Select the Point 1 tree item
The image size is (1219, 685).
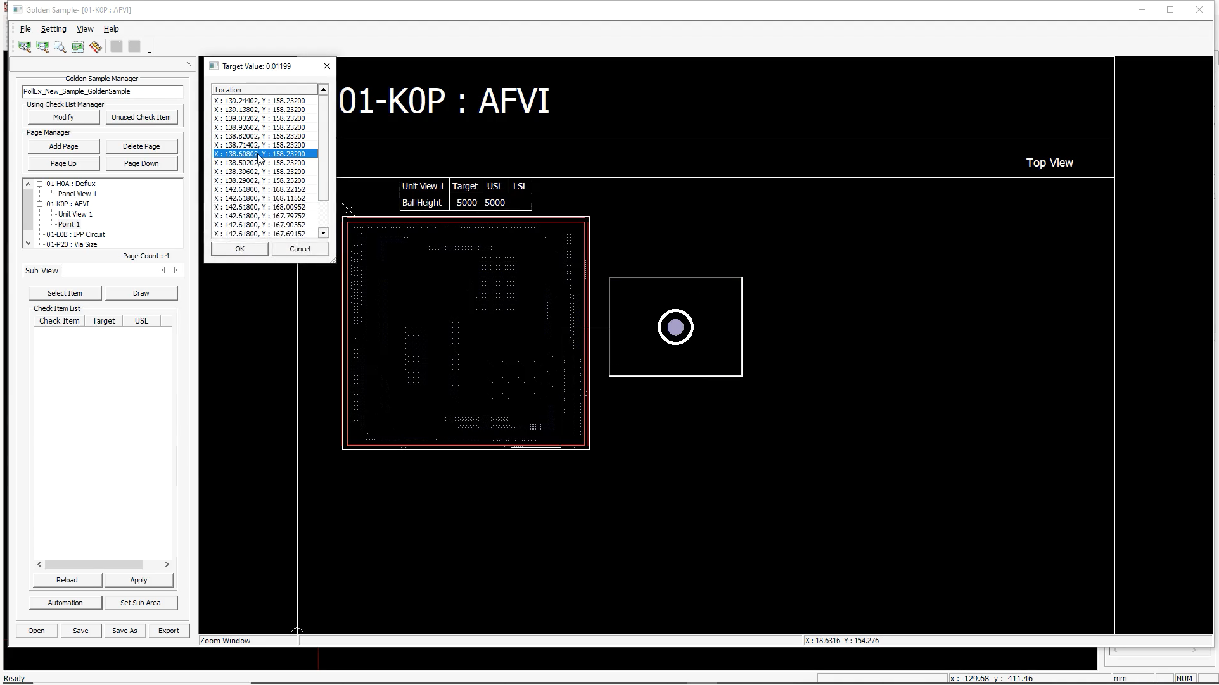68,224
